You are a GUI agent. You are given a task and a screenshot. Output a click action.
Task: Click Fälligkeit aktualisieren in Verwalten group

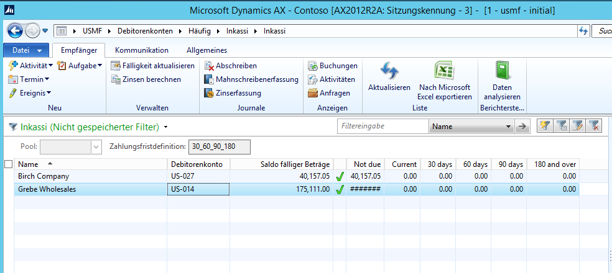[x=116, y=66]
